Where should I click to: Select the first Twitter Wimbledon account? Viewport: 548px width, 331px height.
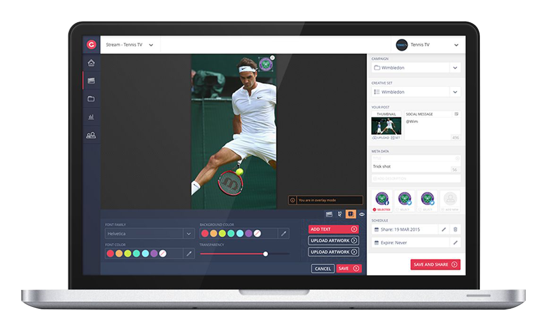(x=405, y=201)
